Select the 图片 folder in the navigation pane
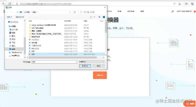196x107 pixels. (12, 36)
